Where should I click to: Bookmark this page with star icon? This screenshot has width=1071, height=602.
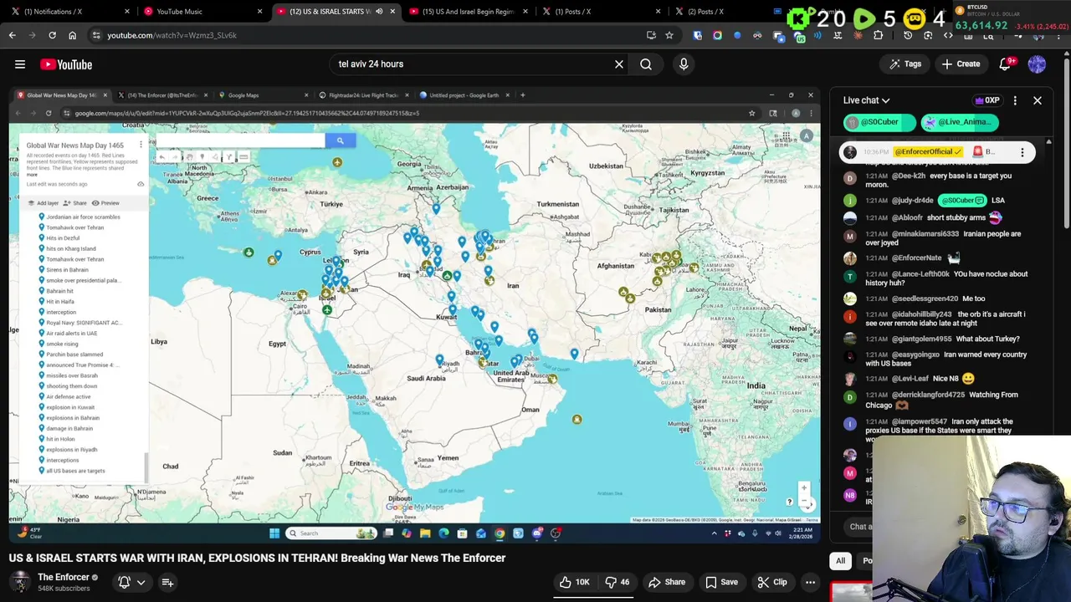click(669, 35)
